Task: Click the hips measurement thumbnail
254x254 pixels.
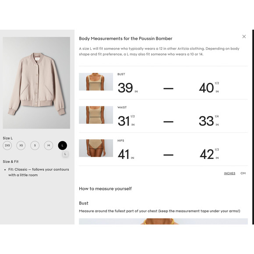Action: point(96,148)
